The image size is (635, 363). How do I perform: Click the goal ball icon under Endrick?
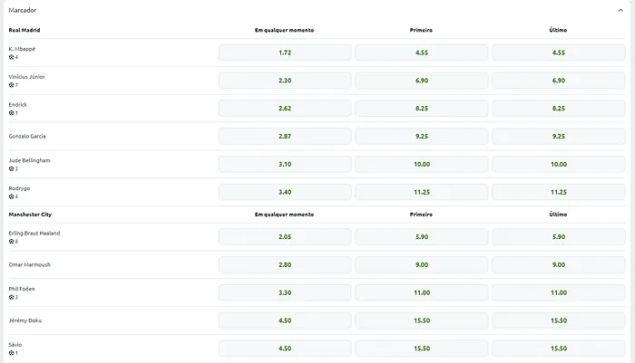[x=11, y=113]
